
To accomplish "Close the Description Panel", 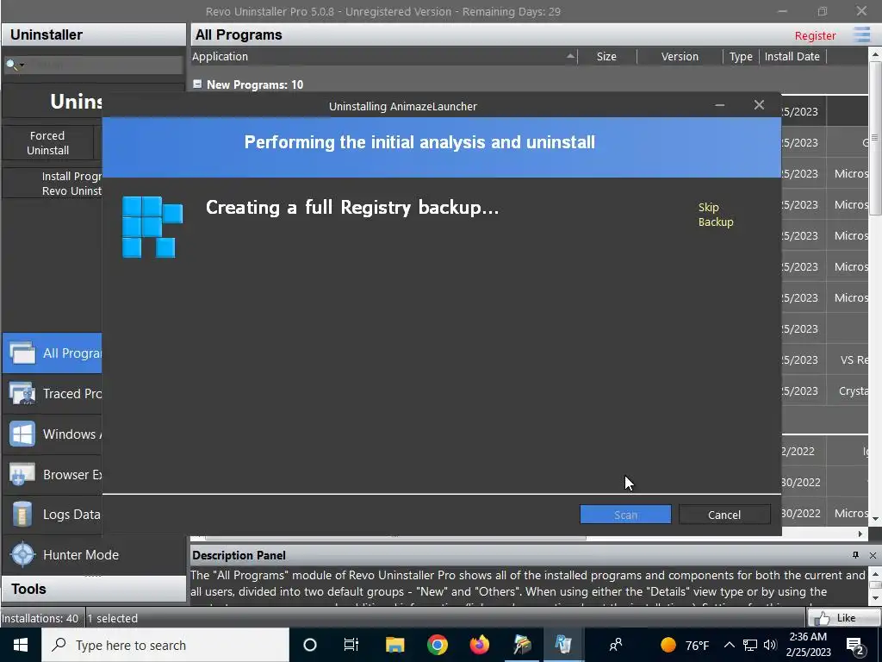I will [873, 555].
